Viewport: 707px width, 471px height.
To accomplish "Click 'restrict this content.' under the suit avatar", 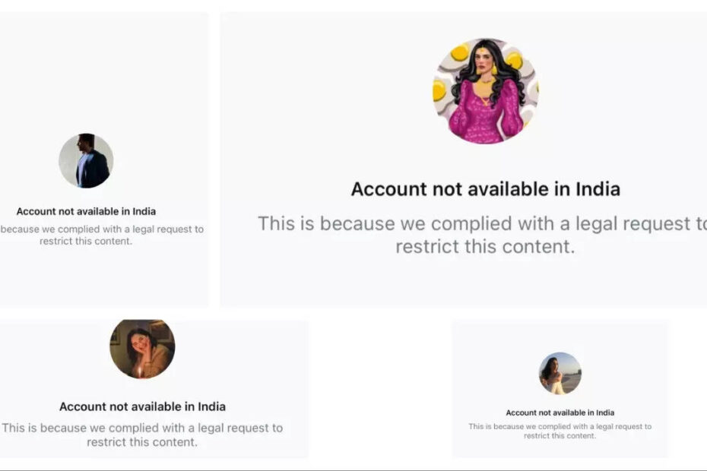I will click(86, 241).
